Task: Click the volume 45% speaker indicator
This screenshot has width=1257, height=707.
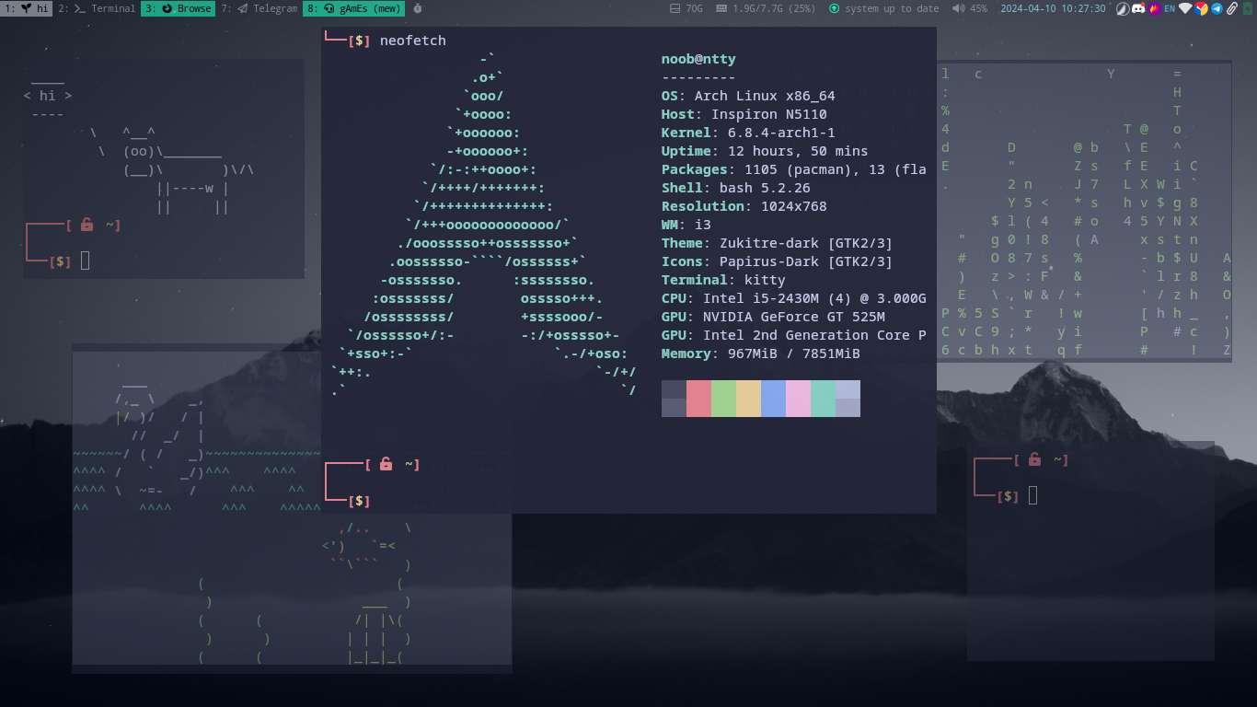Action: (970, 8)
